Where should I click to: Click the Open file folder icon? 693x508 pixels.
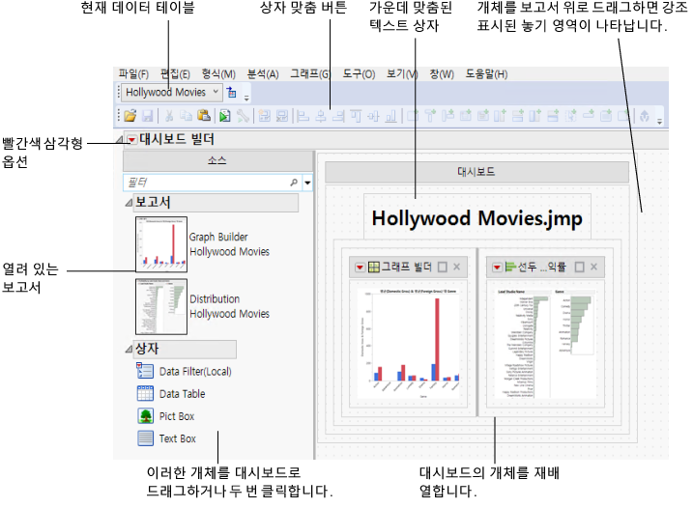(x=130, y=116)
